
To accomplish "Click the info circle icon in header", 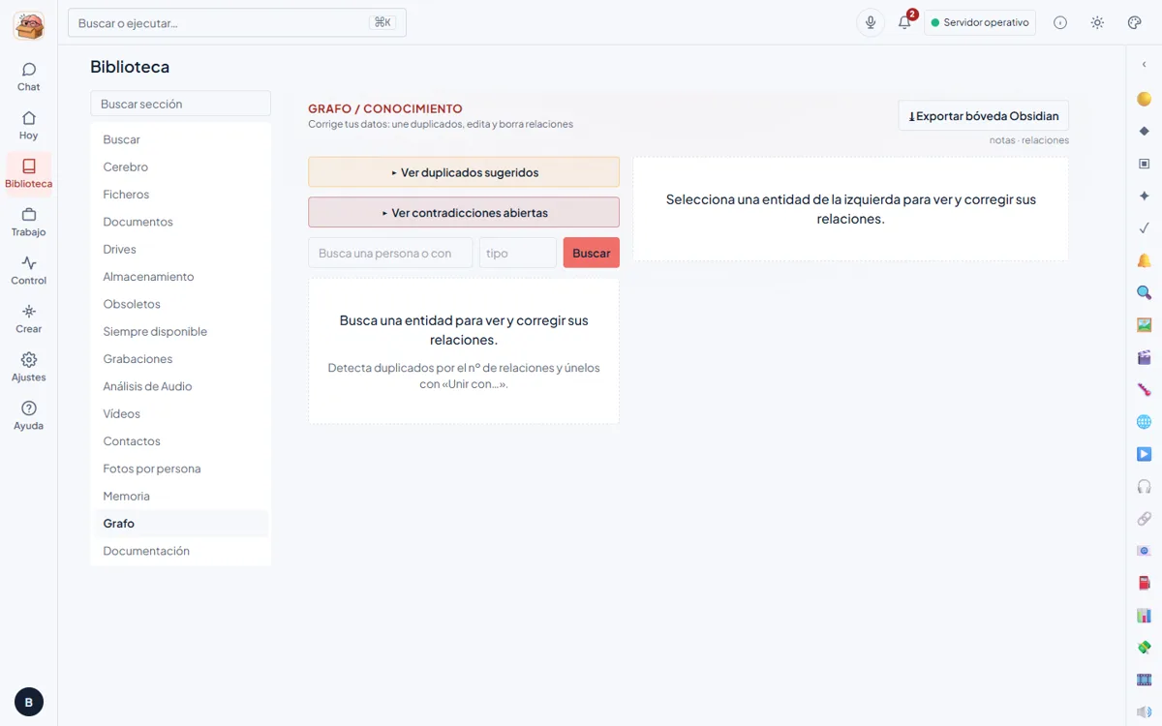I will tap(1060, 22).
